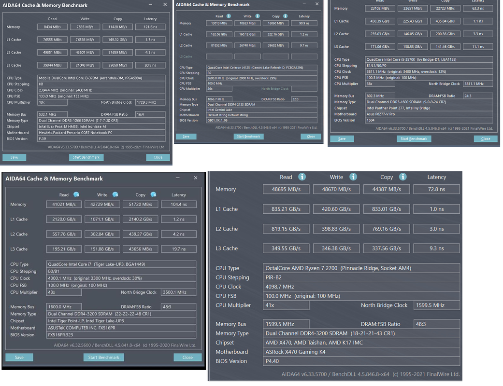Minimize the Core i3-370M benchmark window
The image size is (503, 386).
click(150, 5)
